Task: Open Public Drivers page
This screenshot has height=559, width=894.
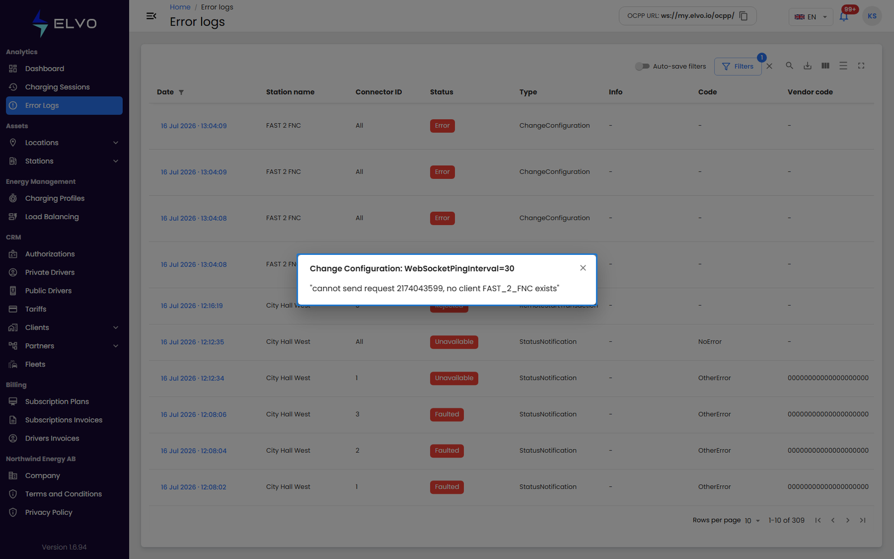Action: coord(64,291)
